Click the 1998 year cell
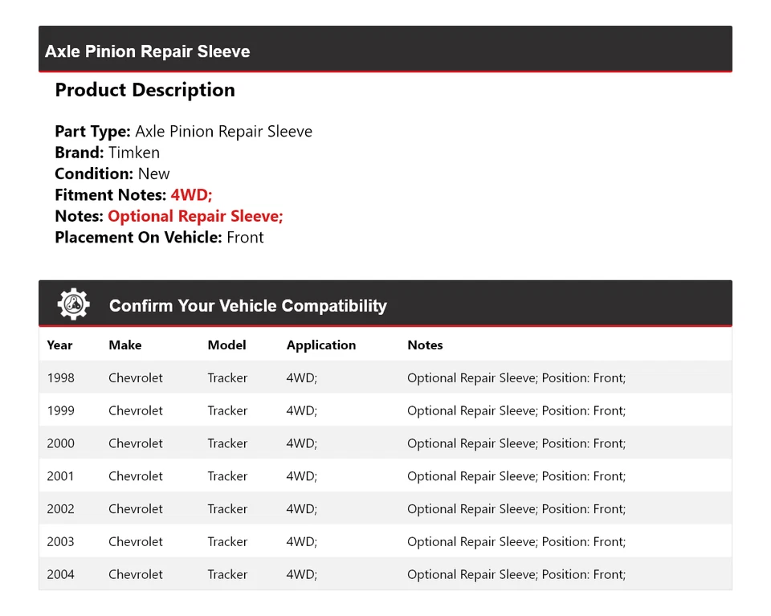The width and height of the screenshot is (771, 616). [60, 377]
